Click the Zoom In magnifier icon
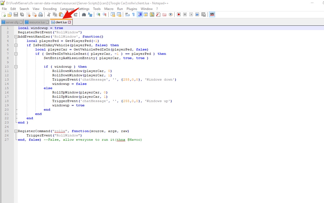Screen dimensions: 324x203 [x=98, y=15]
